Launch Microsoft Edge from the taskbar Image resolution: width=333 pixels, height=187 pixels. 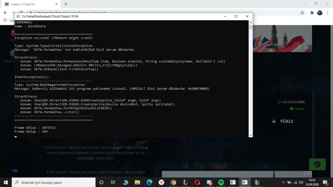149,182
